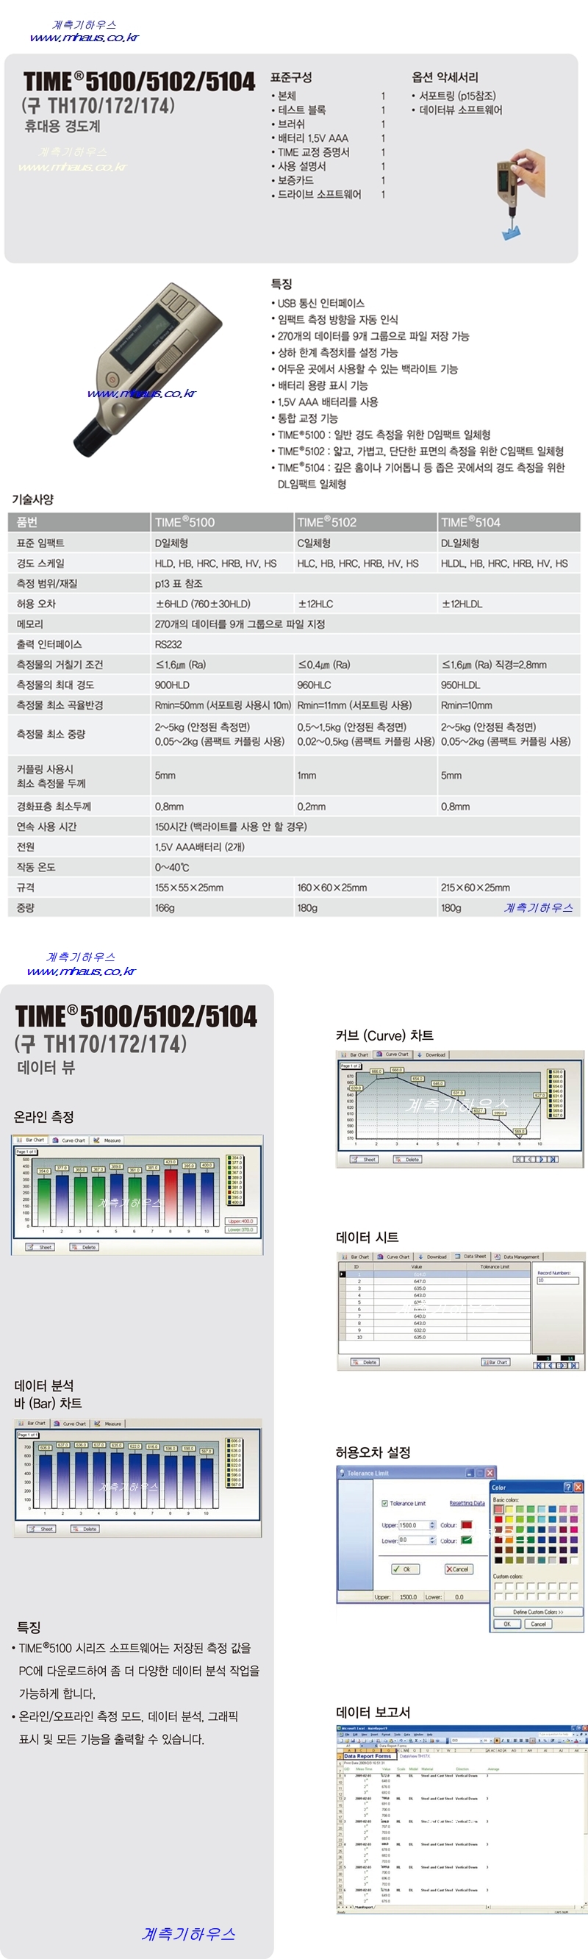Screen dimensions: 588x1959
Task: Click Delete button below data sheet
Action: (365, 1361)
